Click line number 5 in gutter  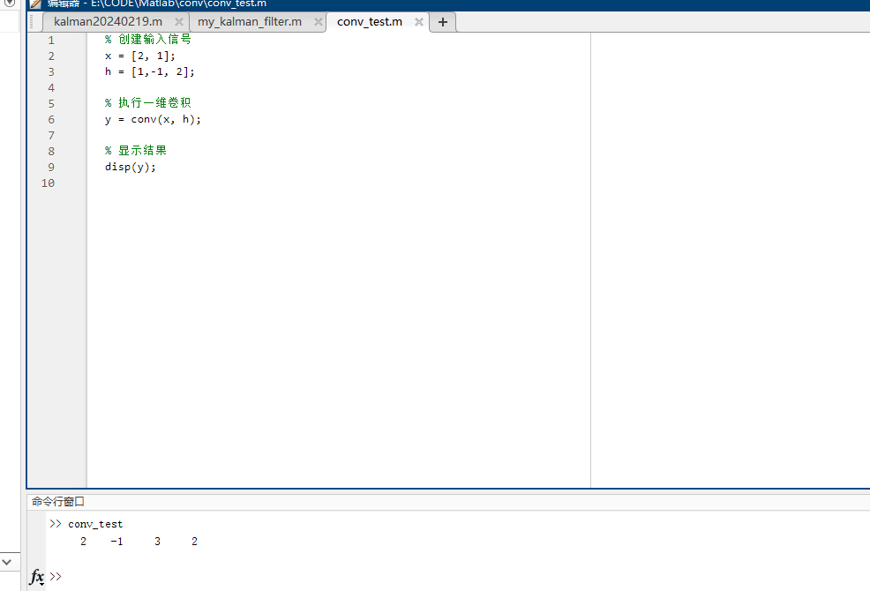pyautogui.click(x=51, y=104)
